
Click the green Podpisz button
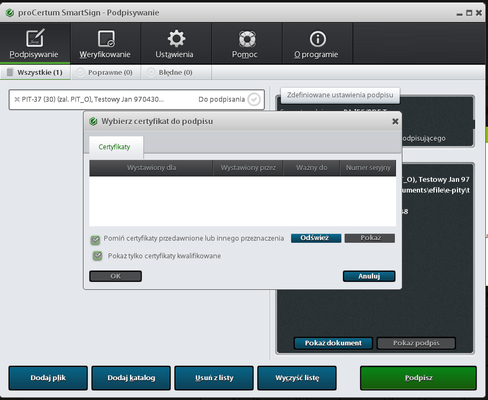tap(418, 378)
